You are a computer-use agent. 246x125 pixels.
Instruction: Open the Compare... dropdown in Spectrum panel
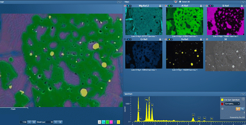[x=232, y=104]
